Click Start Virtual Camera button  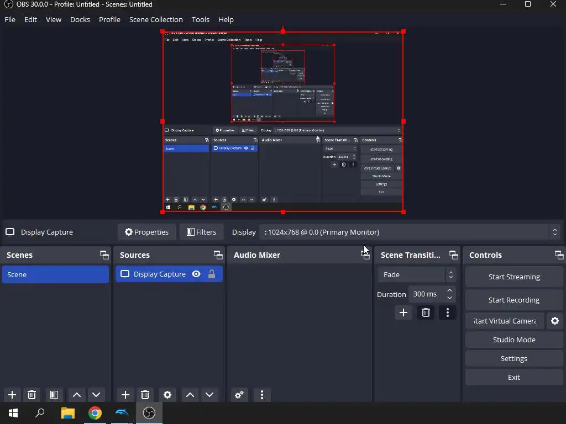coord(505,321)
